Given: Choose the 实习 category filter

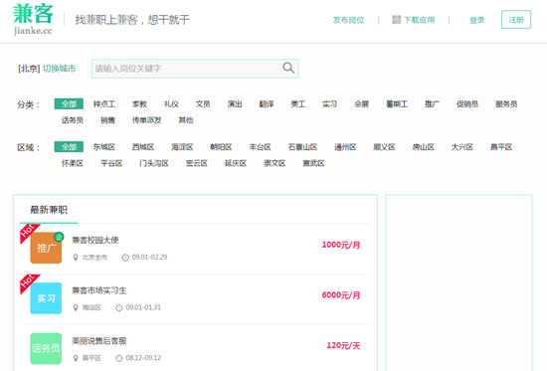Looking at the screenshot, I should pos(329,104).
